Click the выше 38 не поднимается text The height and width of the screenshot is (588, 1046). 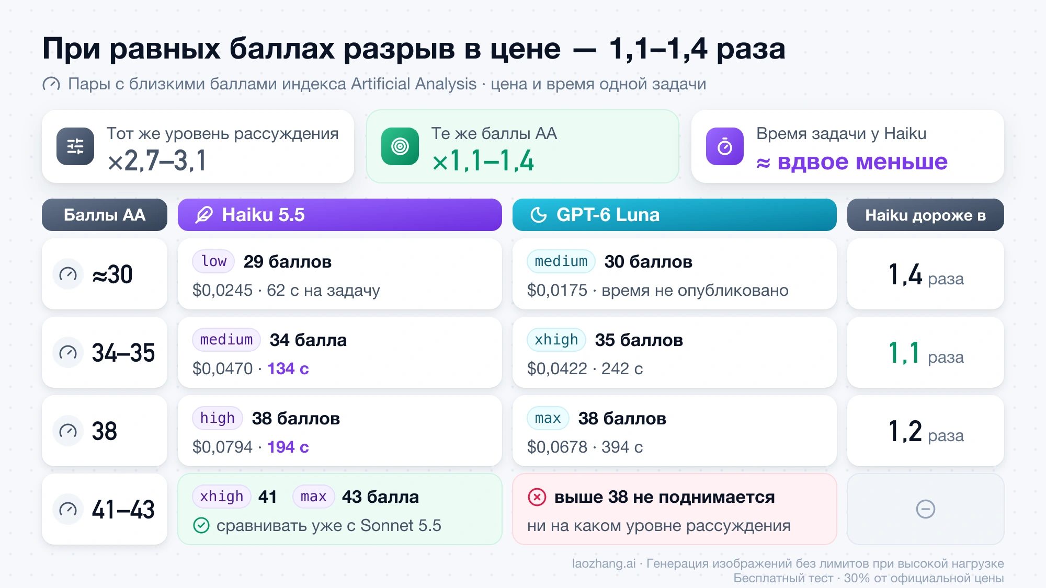[x=664, y=497]
